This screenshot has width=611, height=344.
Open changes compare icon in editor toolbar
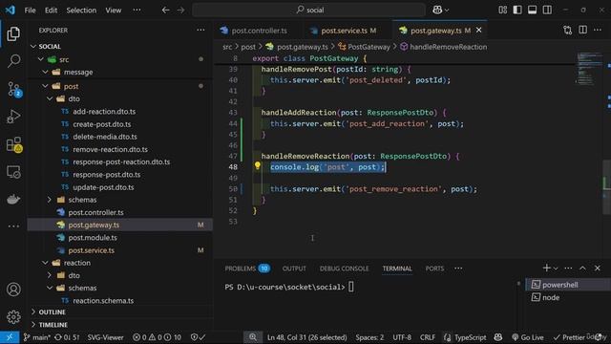[x=568, y=30]
